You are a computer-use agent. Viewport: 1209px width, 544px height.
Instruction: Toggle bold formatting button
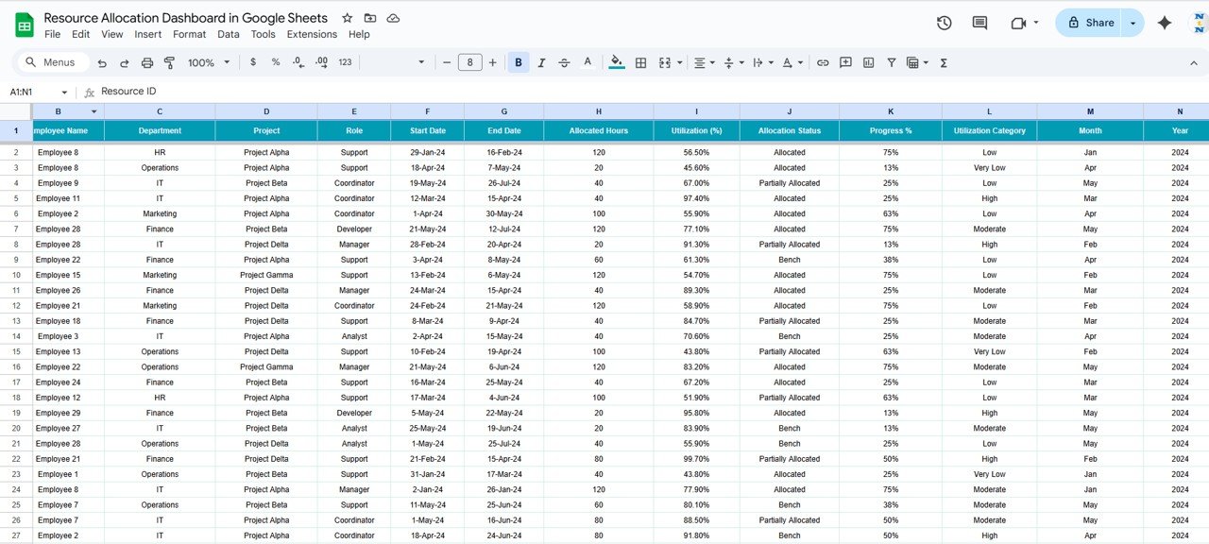pos(519,62)
